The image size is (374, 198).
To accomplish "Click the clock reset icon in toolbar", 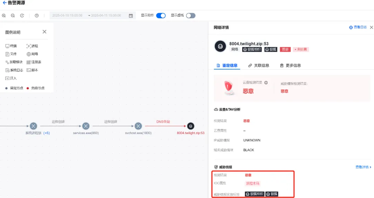I will pos(22,16).
